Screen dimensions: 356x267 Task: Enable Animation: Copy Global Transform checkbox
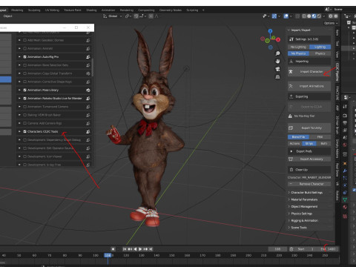pos(24,73)
